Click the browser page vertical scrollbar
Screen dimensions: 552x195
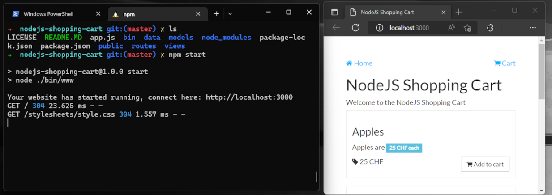pos(541,72)
